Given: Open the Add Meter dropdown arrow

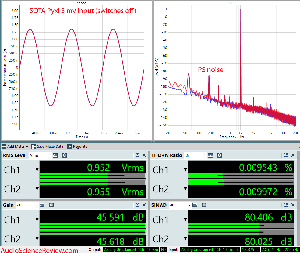Looking at the screenshot, I should tap(27, 147).
